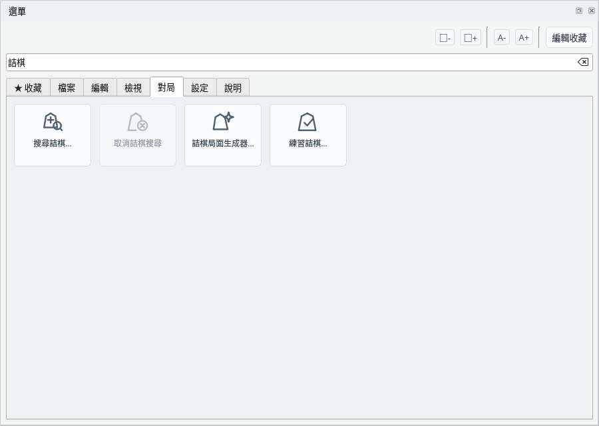Screen dimensions: 599x426
Task: Close the 選單 panel
Action: [592, 11]
